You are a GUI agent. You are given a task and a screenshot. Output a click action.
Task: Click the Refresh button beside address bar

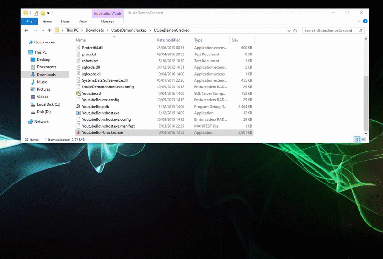tap(295, 31)
